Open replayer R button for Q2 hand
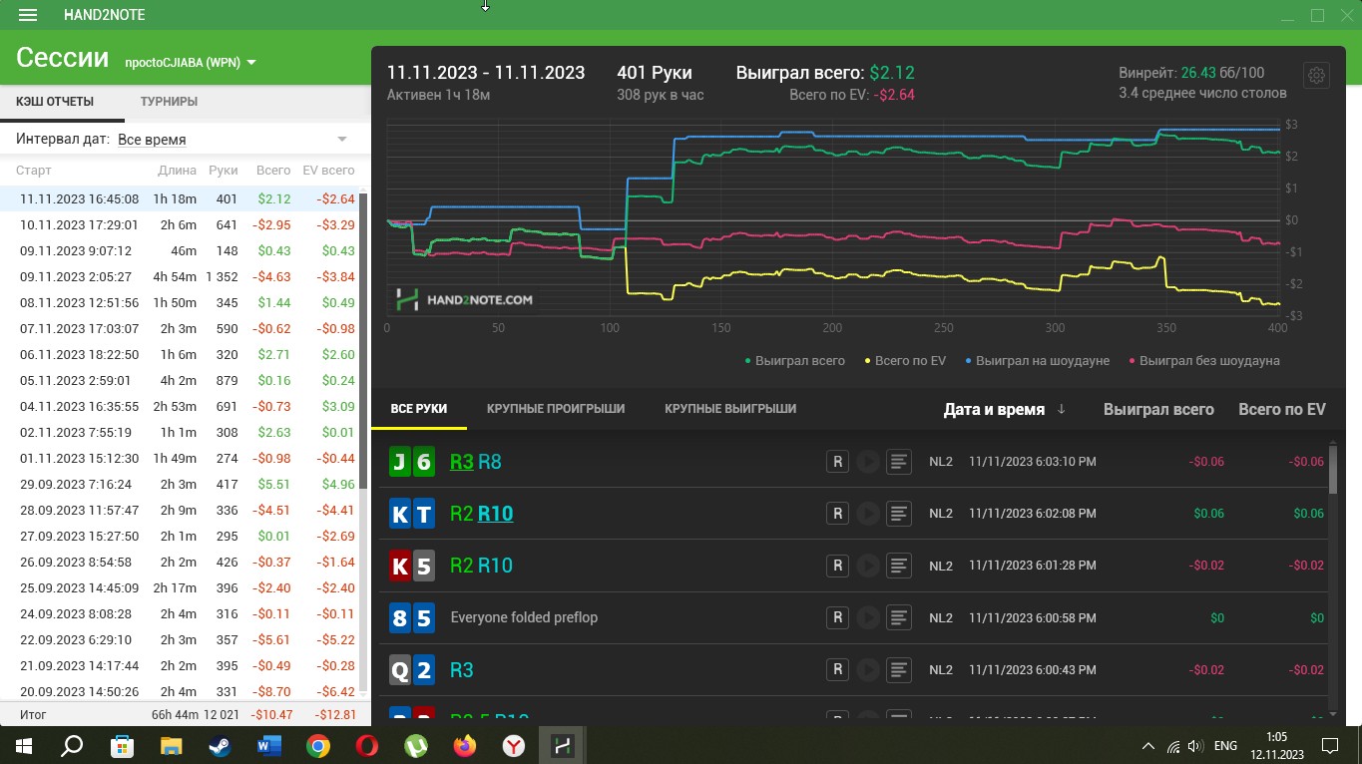This screenshot has height=764, width=1362. pyautogui.click(x=837, y=669)
